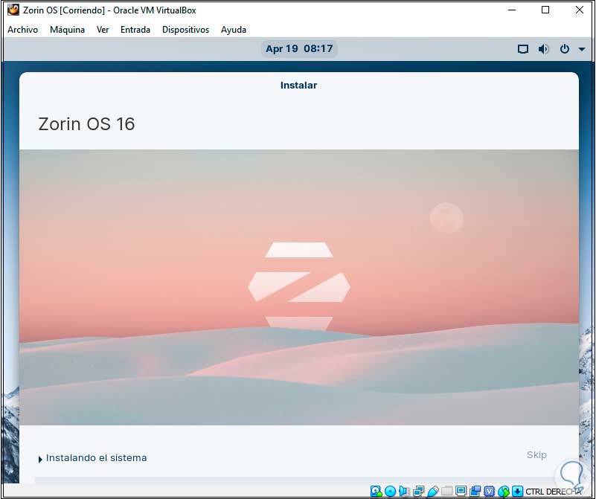Open the Entrada menu
The image size is (596, 499).
[135, 30]
